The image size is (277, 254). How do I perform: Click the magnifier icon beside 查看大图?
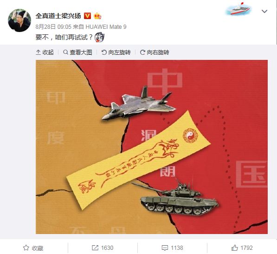click(65, 52)
